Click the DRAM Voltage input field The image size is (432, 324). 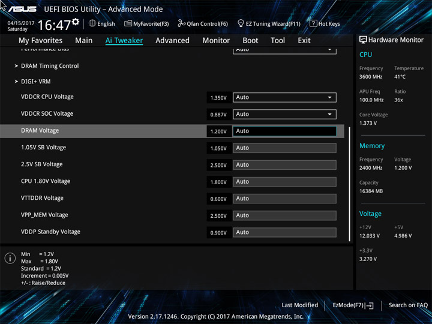(x=284, y=131)
